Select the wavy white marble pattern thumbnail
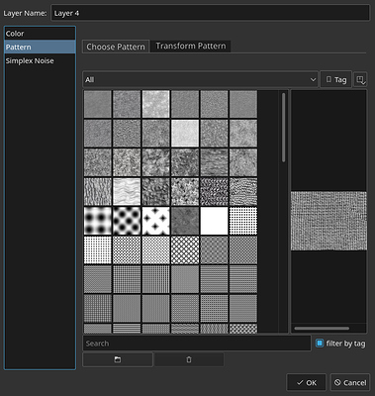The image size is (375, 396). [x=127, y=192]
